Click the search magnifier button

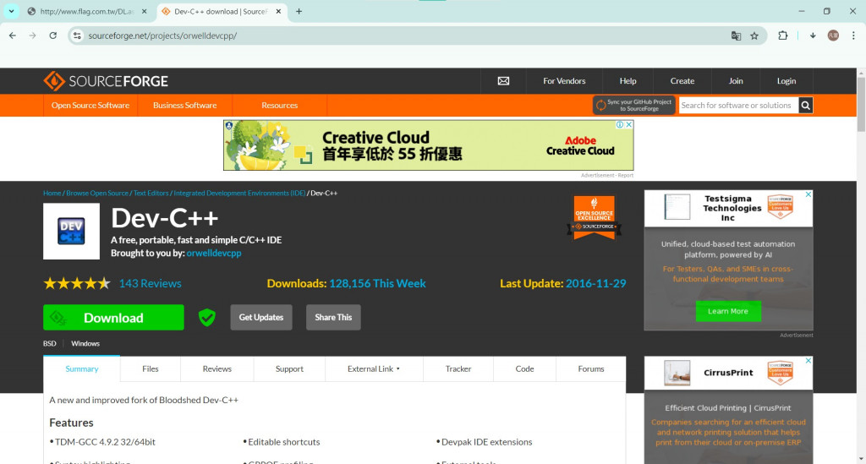point(805,106)
